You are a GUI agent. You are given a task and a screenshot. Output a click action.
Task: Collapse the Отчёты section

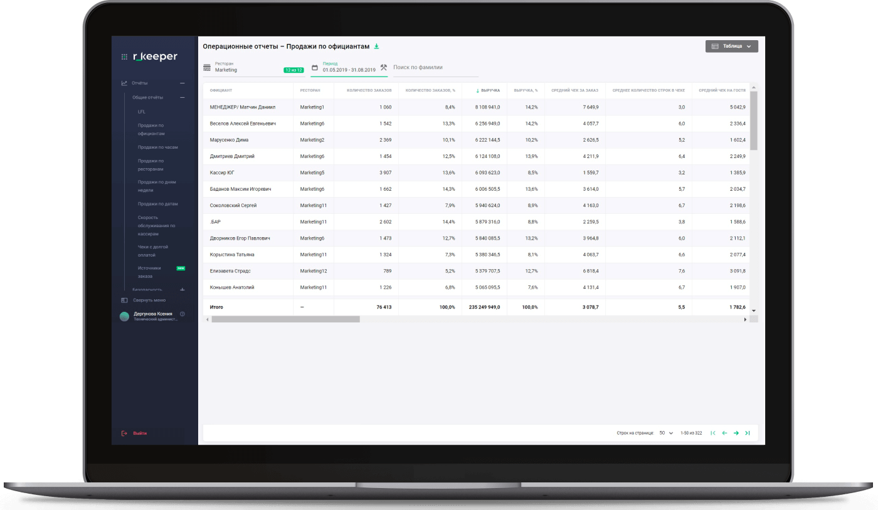click(182, 83)
